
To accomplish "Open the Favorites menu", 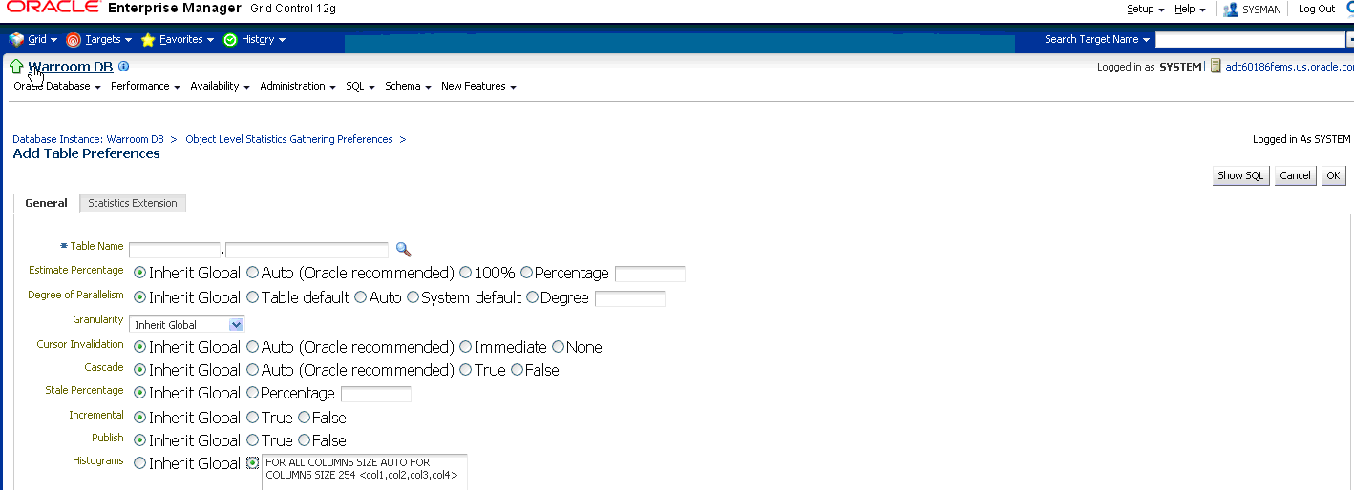I will [x=187, y=40].
